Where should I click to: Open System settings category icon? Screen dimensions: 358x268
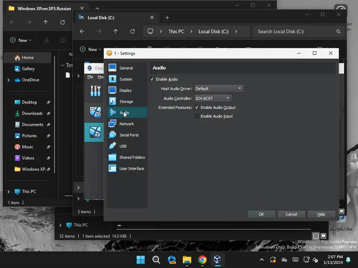point(112,79)
